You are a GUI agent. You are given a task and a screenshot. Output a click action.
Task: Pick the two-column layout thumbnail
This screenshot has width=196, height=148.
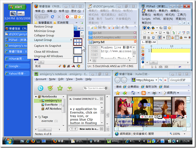point(78,59)
